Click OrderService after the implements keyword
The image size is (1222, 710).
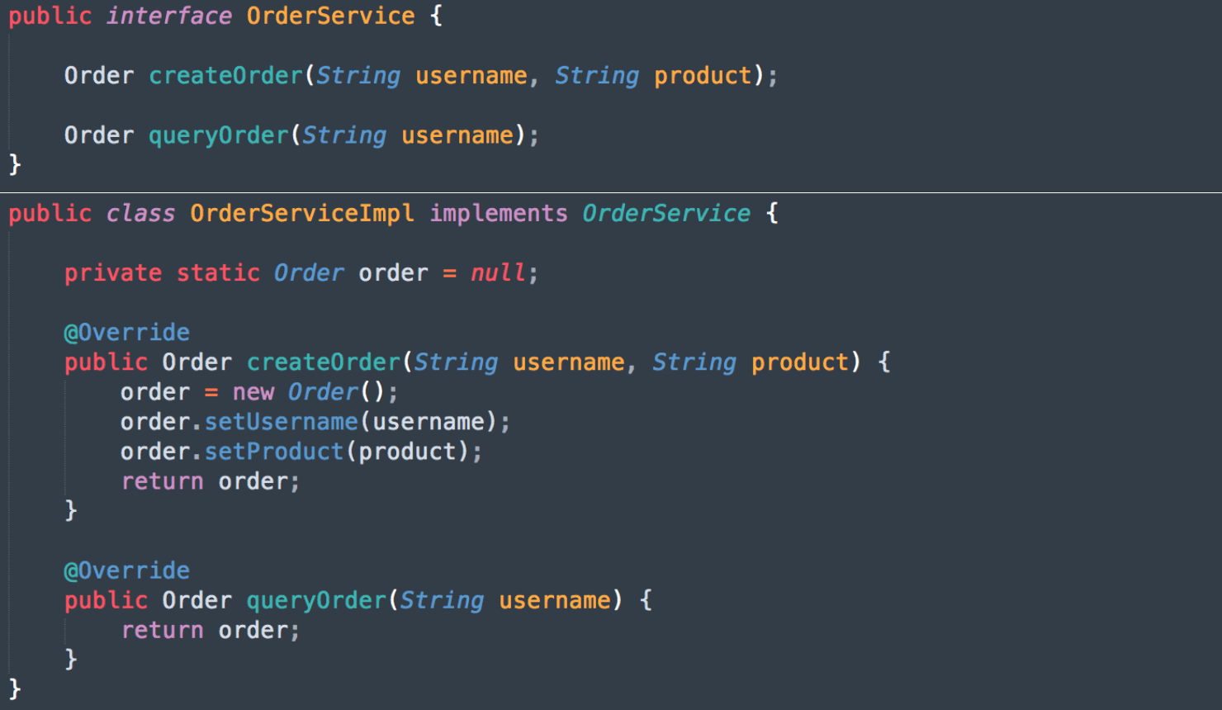[x=666, y=213]
